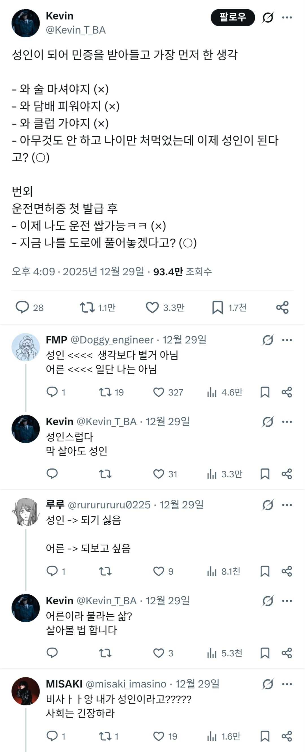Bookmark the main tweet
Screen dimensions: 305x752
coord(217,307)
